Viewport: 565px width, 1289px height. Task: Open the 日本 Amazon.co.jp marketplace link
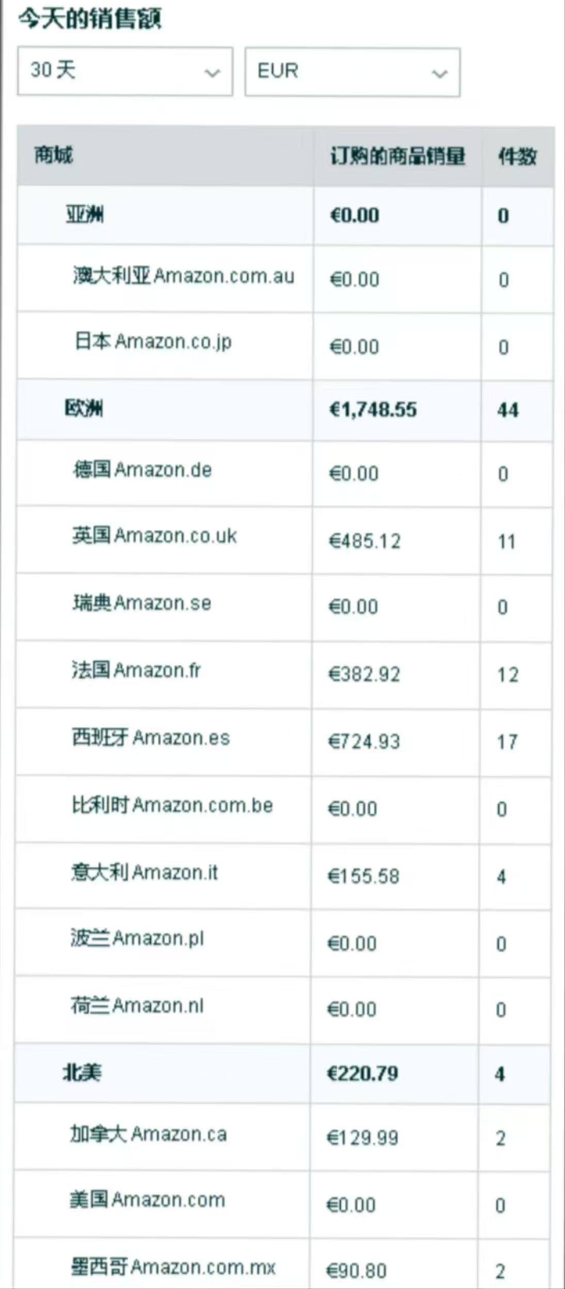(153, 342)
